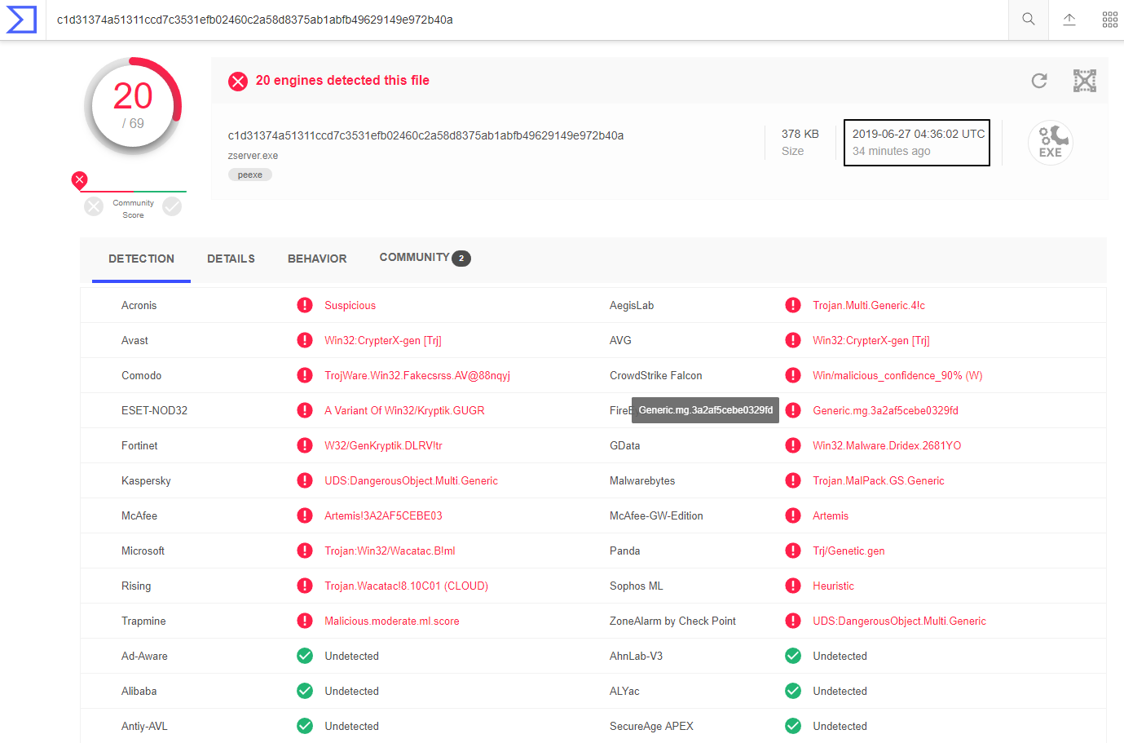This screenshot has height=743, width=1124.
Task: Click red alert icon for Kaspersky
Action: click(x=305, y=480)
